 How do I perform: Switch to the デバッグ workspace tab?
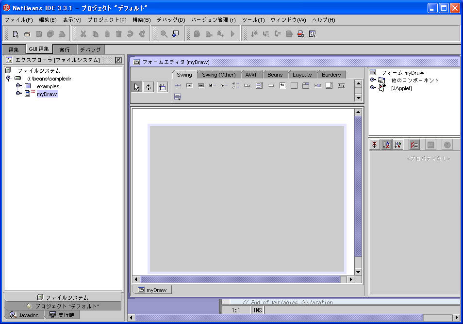(x=90, y=49)
